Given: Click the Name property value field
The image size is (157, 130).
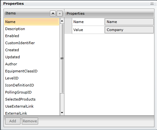Looking at the screenshot, I should [129, 22].
